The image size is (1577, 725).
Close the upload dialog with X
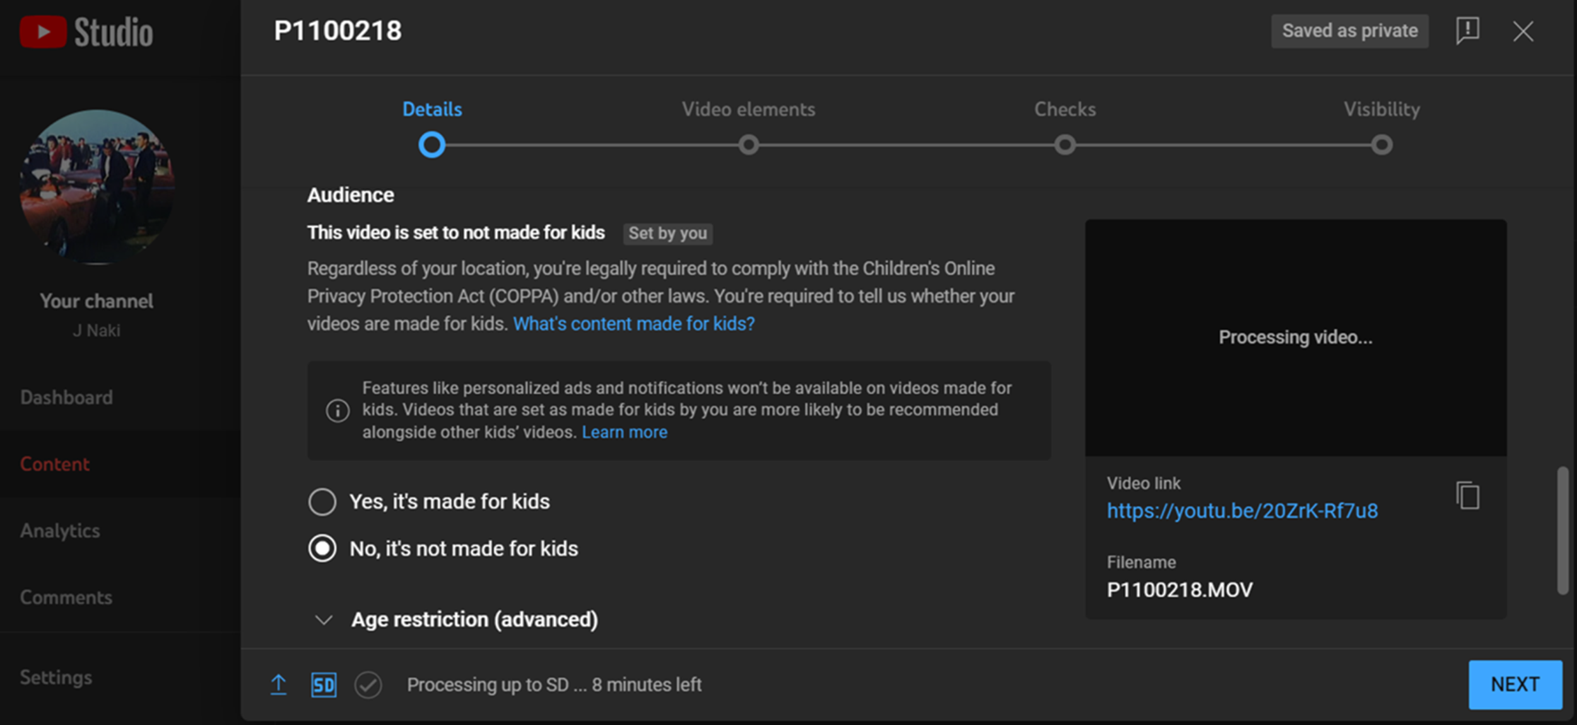click(x=1523, y=31)
